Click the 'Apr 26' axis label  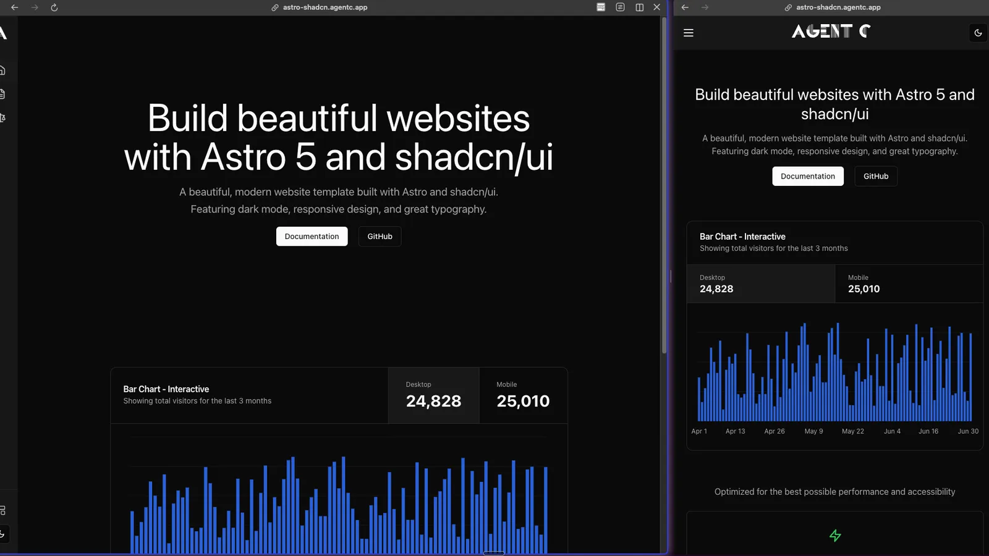[x=775, y=431]
